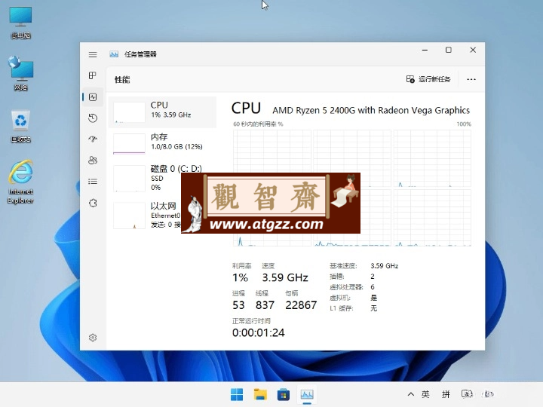Click the Ethernet mini graph thumbnail
The width and height of the screenshot is (543, 407).
click(129, 216)
